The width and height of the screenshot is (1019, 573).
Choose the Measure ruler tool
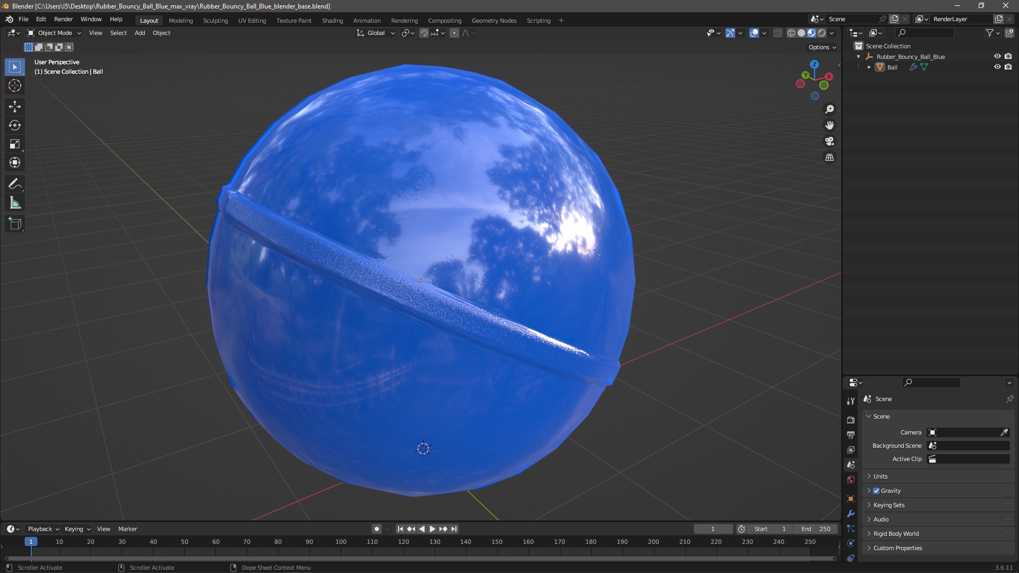(x=15, y=203)
